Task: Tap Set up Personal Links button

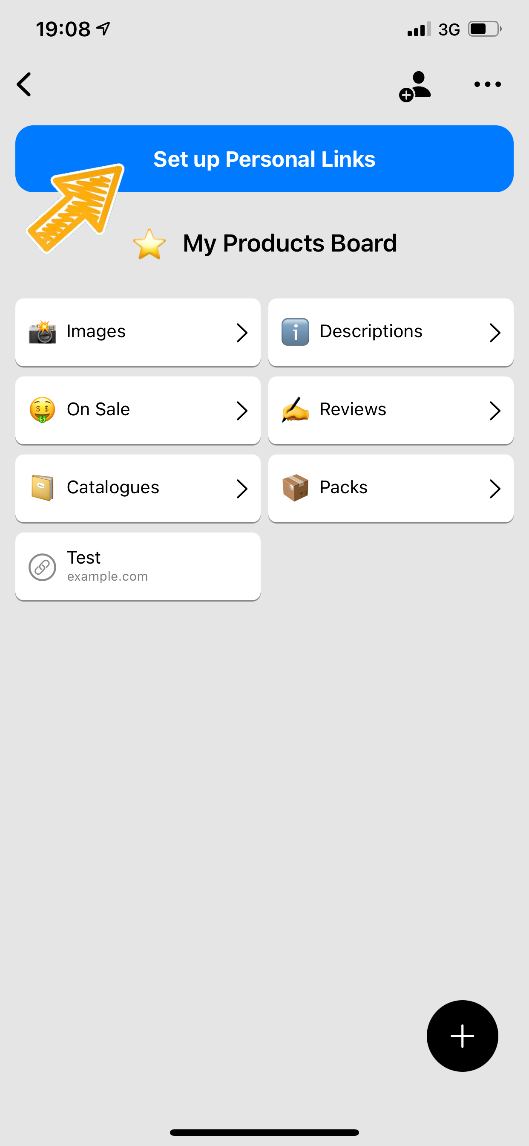Action: [264, 159]
